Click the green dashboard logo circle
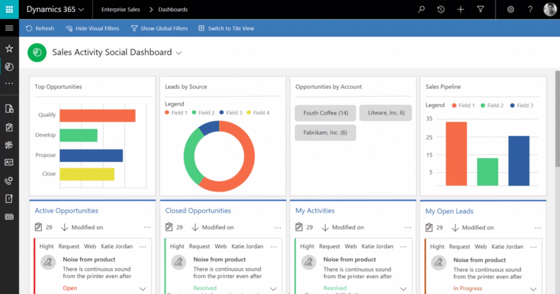This screenshot has height=294, width=560. tap(37, 52)
